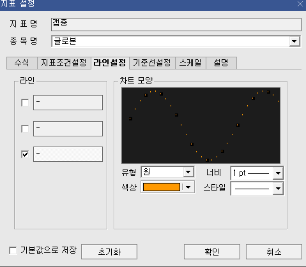The height and width of the screenshot is (267, 306).
Task: Select the third line name field
Action: click(68, 154)
